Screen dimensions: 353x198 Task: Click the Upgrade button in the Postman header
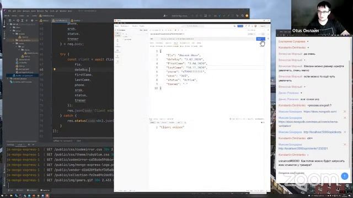click(x=263, y=26)
